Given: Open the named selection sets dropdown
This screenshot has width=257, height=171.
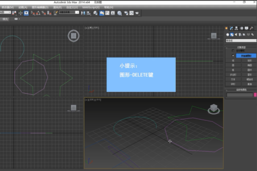Looking at the screenshot, I should click(69, 13).
